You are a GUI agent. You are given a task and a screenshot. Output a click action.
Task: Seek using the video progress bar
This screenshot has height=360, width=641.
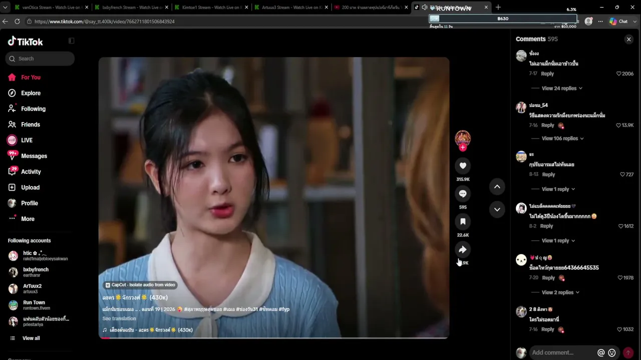pos(273,337)
